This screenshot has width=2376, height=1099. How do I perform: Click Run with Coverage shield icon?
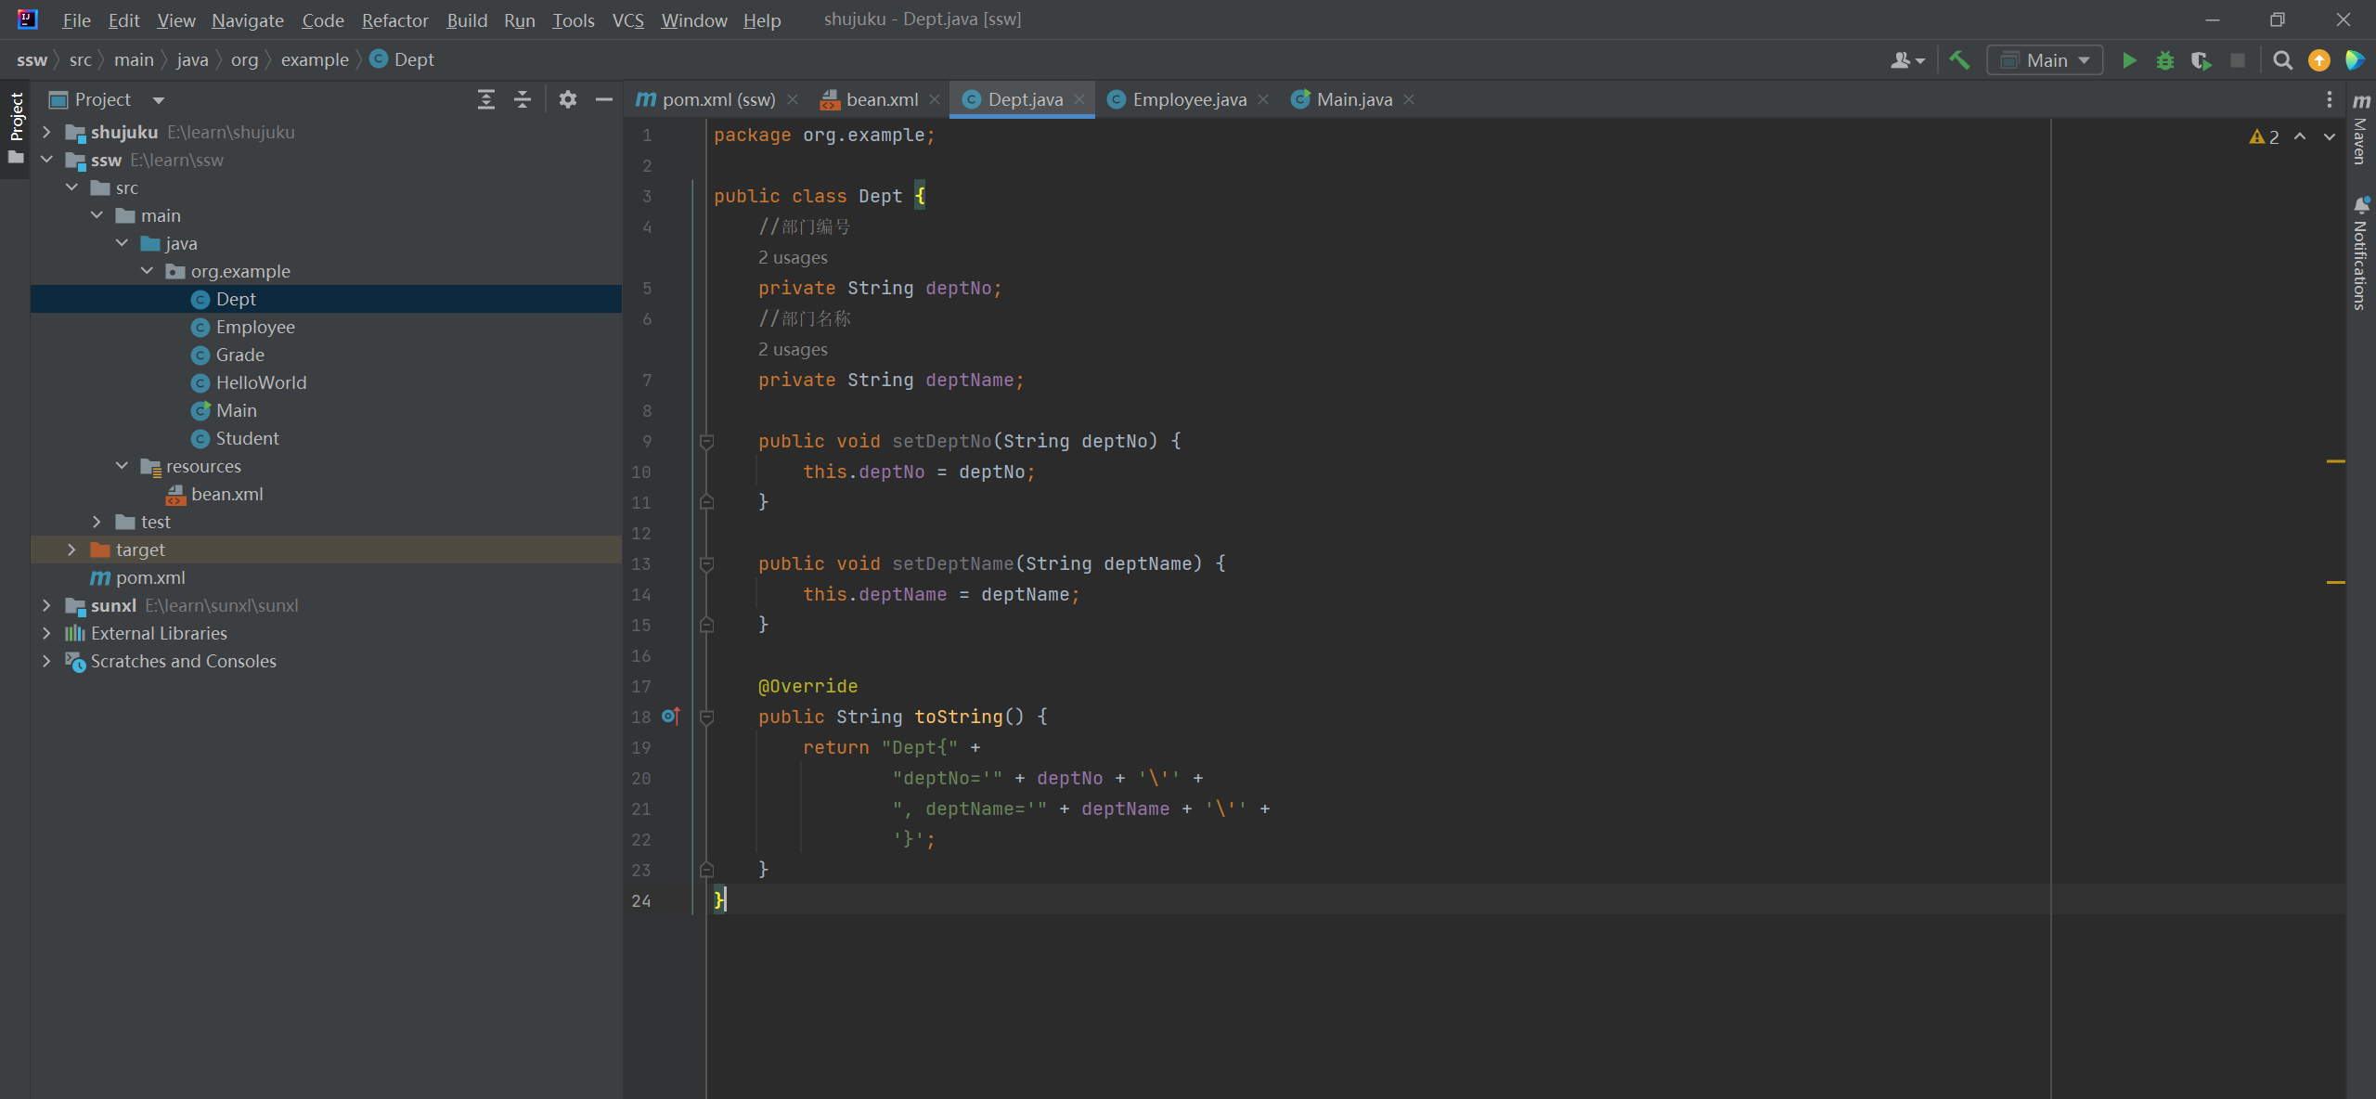coord(2201,60)
